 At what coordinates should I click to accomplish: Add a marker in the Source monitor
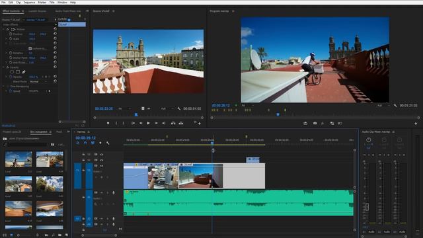click(108, 123)
